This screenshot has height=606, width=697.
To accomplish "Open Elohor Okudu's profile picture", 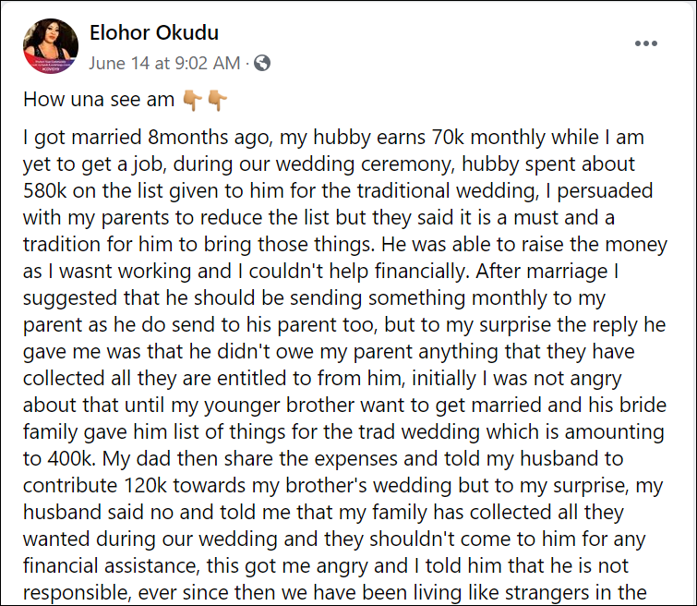I will click(51, 46).
